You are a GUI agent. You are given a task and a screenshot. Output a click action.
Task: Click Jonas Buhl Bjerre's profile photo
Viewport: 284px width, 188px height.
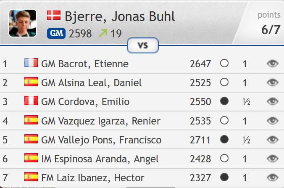[x=23, y=23]
